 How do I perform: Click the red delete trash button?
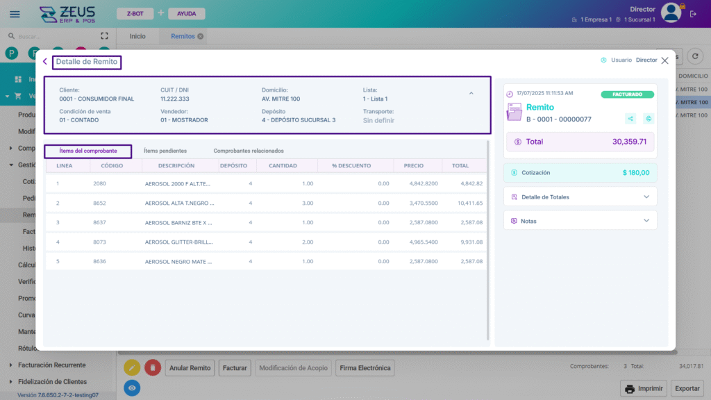tap(153, 368)
